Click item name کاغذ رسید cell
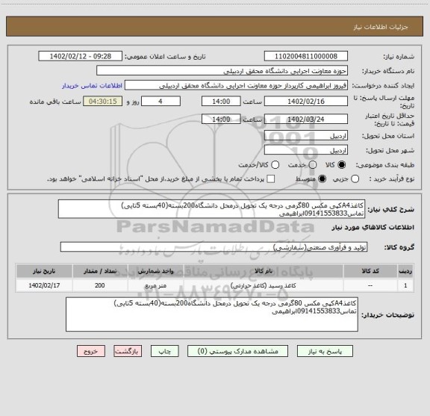Image resolution: width=430 pixels, height=416 pixels. coord(264,285)
